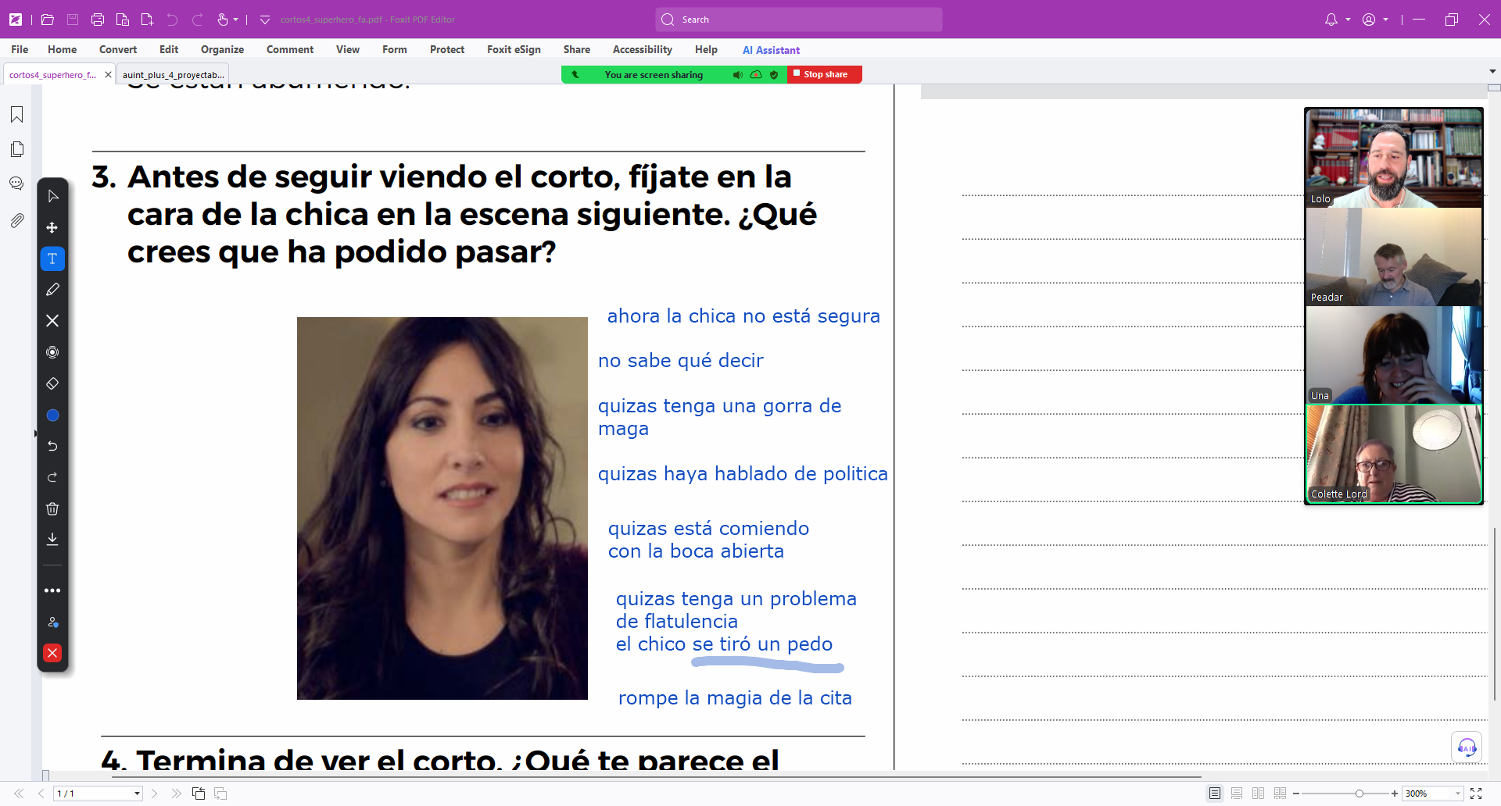The height and width of the screenshot is (806, 1501).
Task: Click the Stop share button
Action: 824,74
